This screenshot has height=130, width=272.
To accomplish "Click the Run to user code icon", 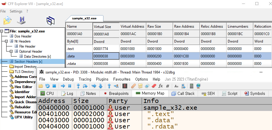I will click(x=116, y=86).
